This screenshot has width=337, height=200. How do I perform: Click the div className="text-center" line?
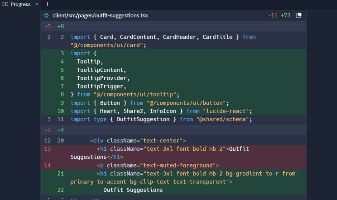173,140
